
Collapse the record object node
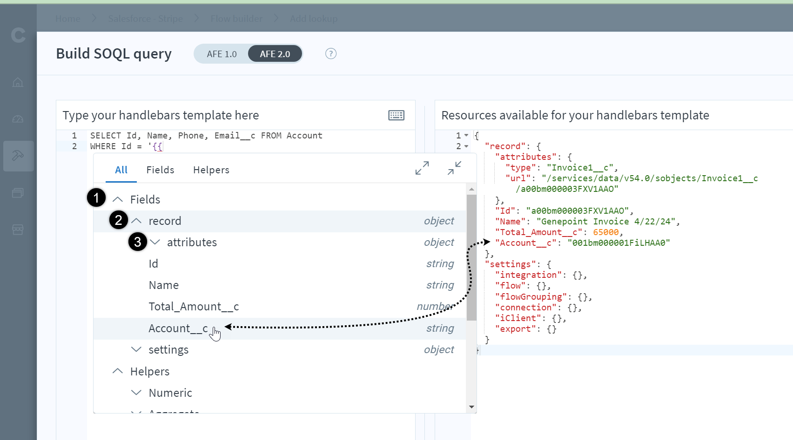136,221
